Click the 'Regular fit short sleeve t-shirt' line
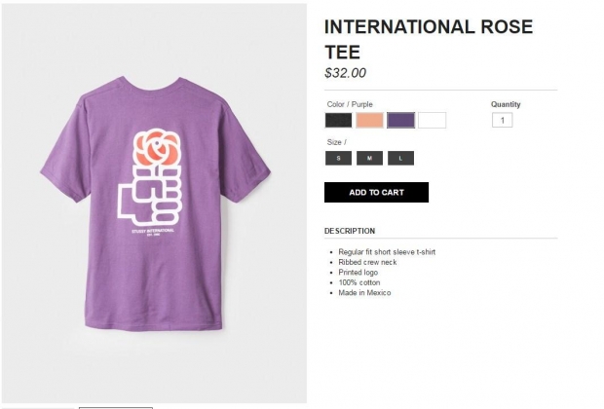Image resolution: width=604 pixels, height=409 pixels. tap(387, 252)
